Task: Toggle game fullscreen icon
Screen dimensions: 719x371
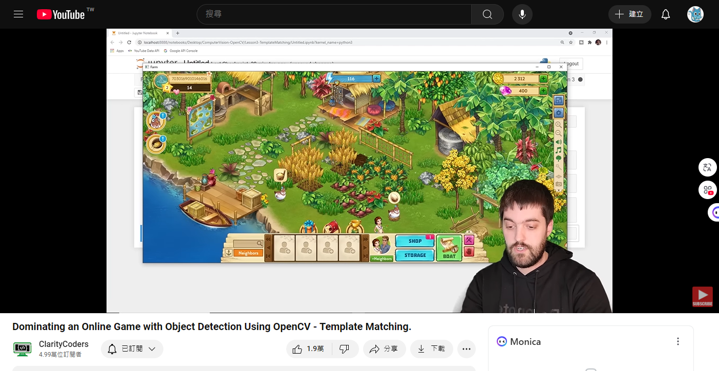Action: click(559, 101)
